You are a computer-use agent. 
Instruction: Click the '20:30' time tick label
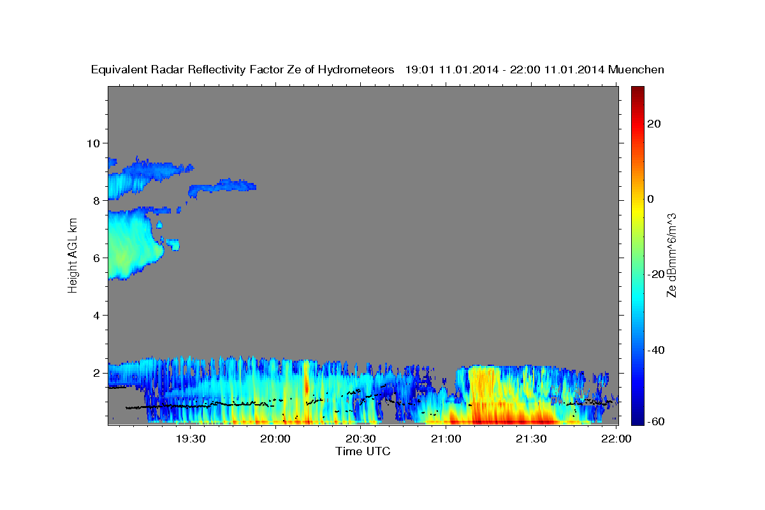[x=361, y=439]
